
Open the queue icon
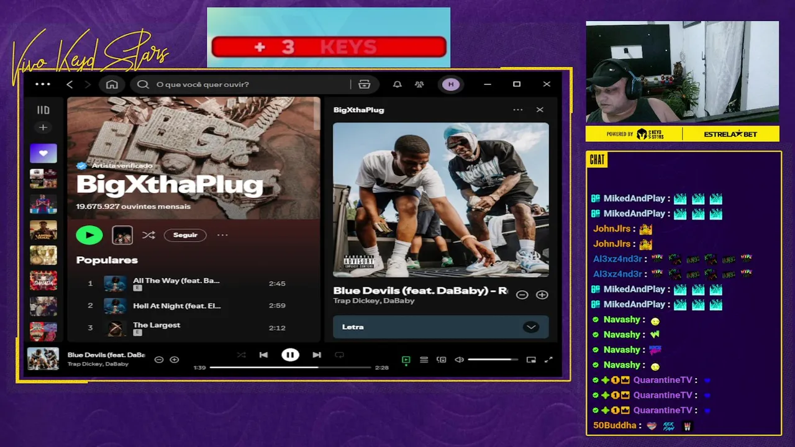click(x=424, y=359)
